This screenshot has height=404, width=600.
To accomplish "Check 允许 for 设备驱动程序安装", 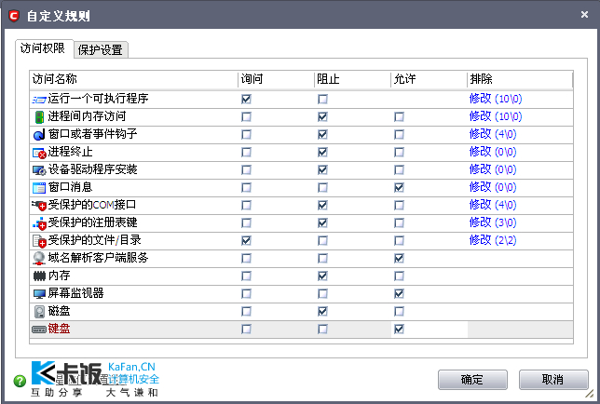I will tap(399, 170).
